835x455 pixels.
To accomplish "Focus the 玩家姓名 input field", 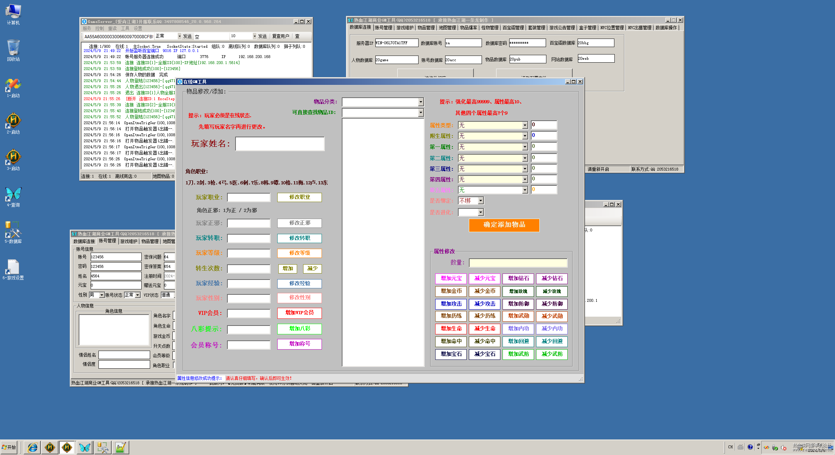I will (x=280, y=144).
